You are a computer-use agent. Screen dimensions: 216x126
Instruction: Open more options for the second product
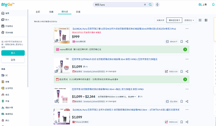coord(187,59)
